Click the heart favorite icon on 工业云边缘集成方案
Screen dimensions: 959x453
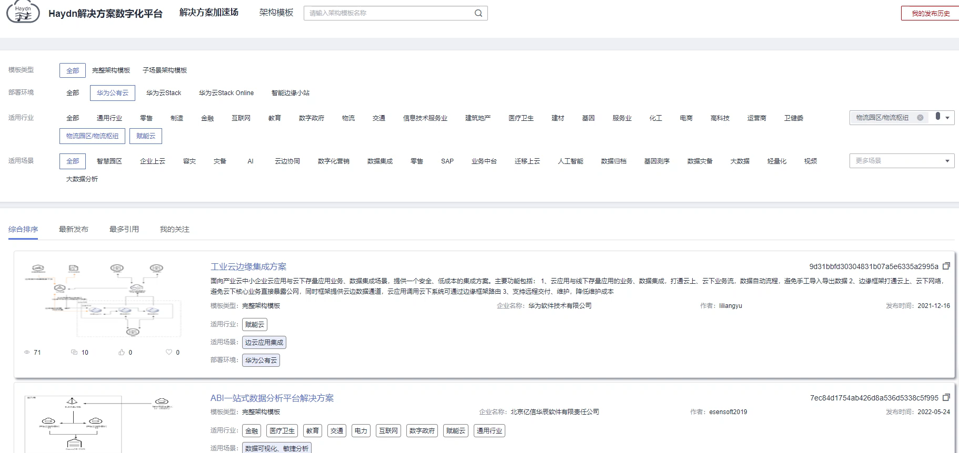pos(169,352)
